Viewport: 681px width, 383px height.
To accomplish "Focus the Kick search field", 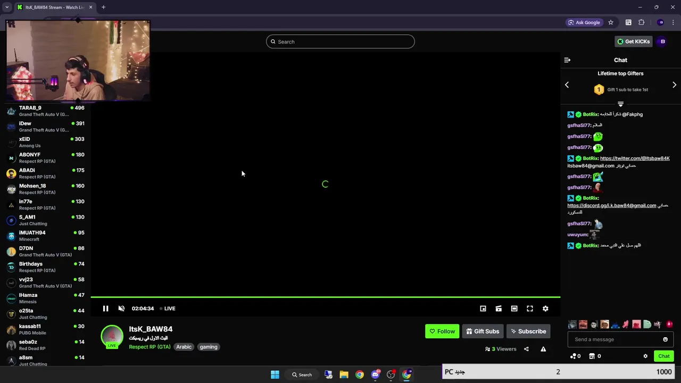I will 340,41.
